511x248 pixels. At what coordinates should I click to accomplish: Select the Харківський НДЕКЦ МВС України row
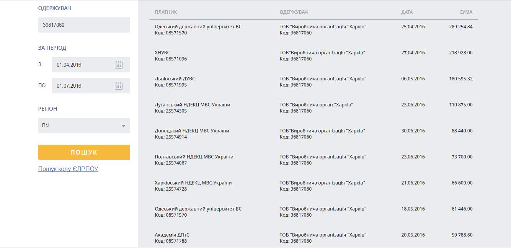coord(193,183)
